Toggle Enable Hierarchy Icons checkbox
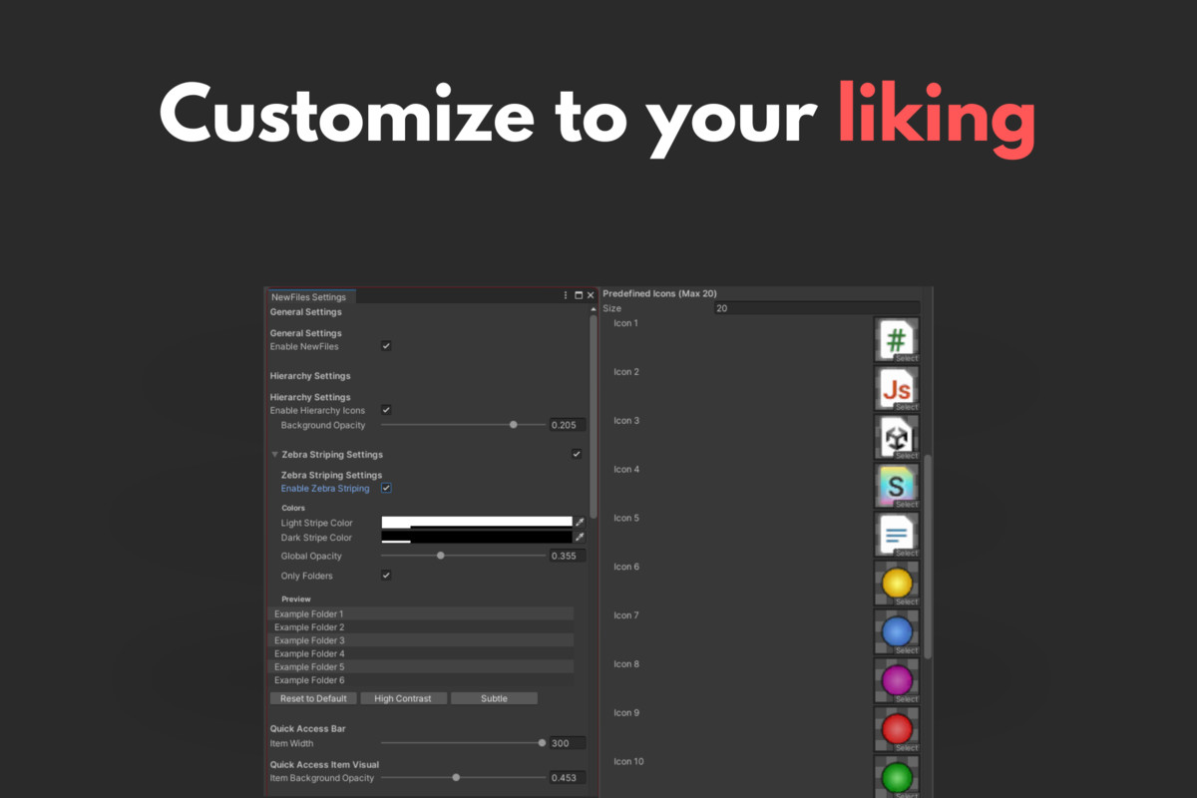The height and width of the screenshot is (798, 1197). pyautogui.click(x=386, y=410)
